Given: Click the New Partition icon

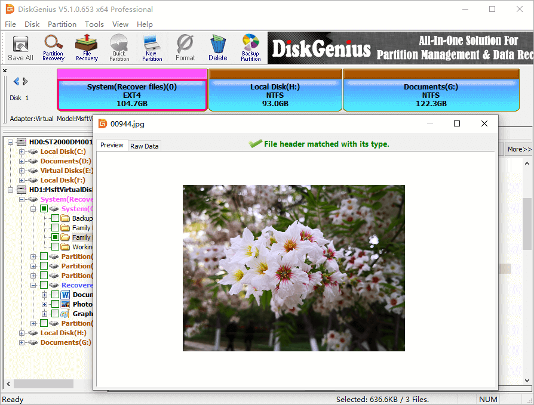Looking at the screenshot, I should 152,48.
